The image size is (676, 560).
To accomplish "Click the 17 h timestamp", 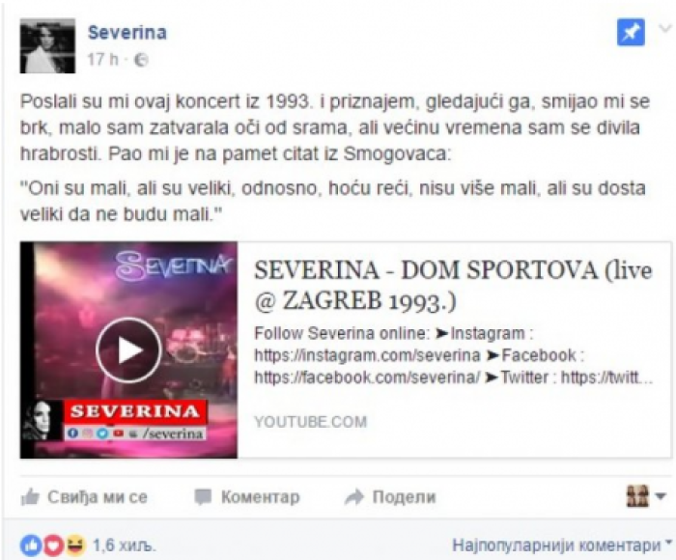I will (102, 60).
